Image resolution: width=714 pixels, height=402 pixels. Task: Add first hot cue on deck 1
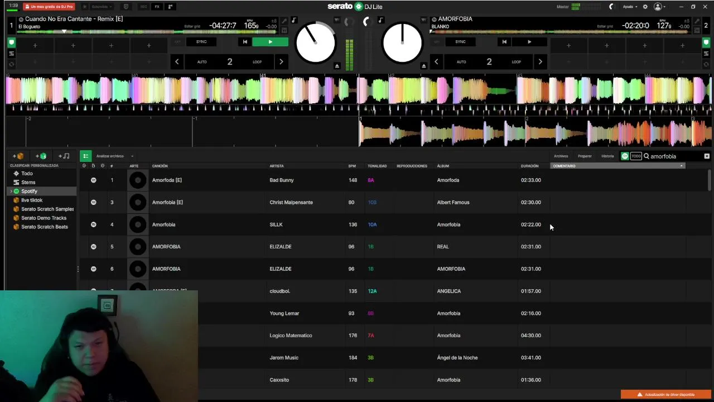click(x=35, y=46)
